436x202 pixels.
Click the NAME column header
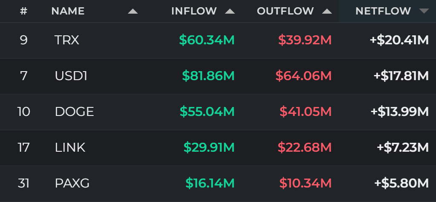coord(68,11)
